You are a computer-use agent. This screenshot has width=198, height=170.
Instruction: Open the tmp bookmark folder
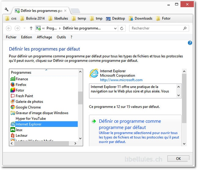96,18
